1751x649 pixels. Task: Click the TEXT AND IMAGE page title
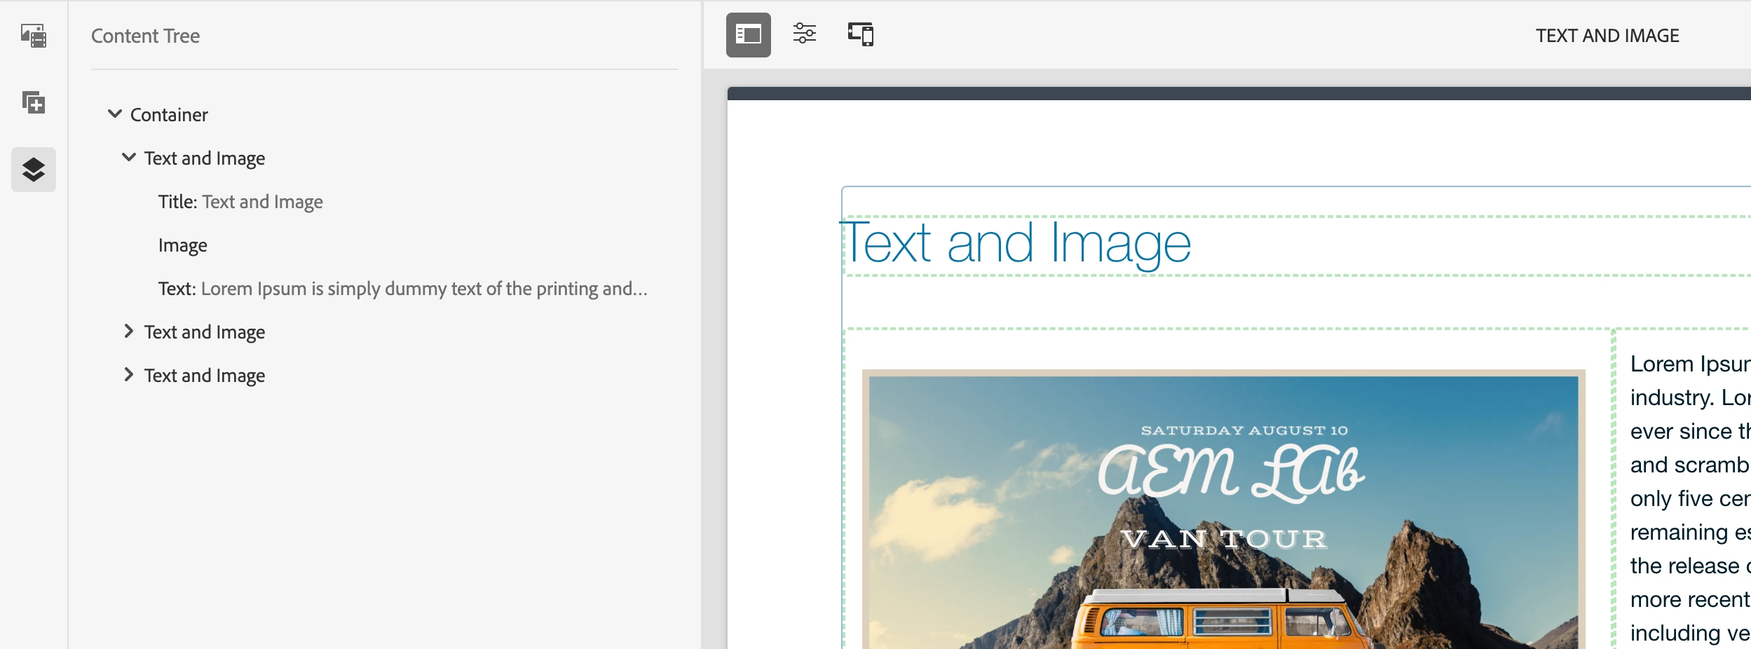tap(1607, 36)
